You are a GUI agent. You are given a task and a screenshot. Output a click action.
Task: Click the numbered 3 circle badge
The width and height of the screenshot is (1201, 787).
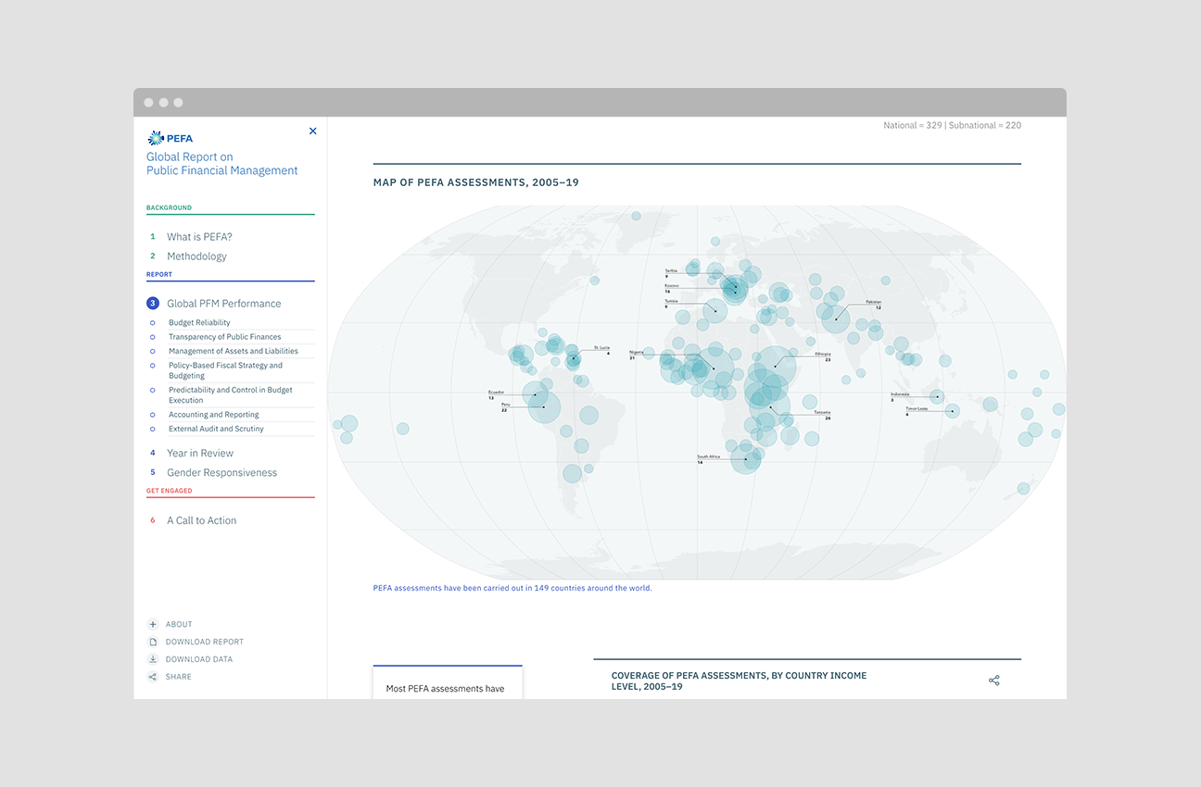pos(153,304)
